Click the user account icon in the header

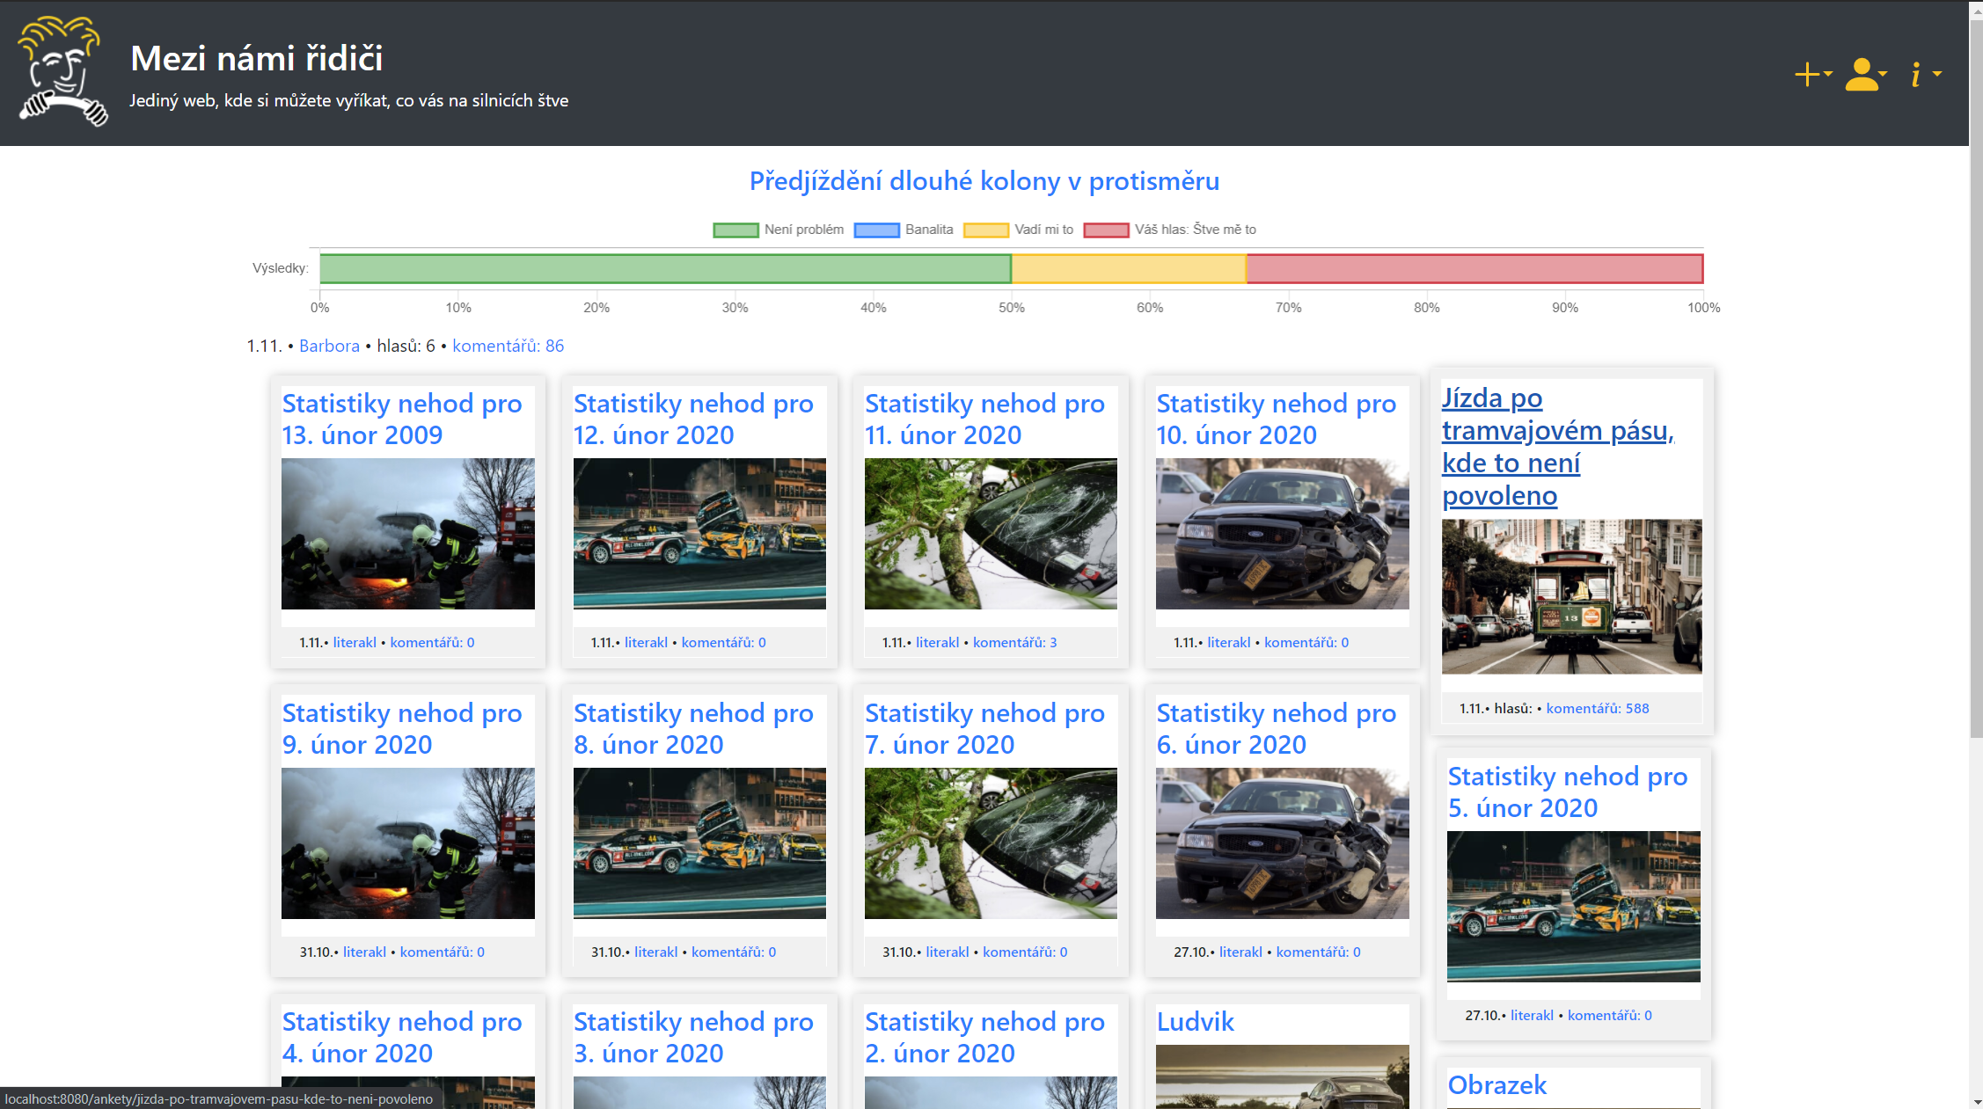pos(1864,74)
